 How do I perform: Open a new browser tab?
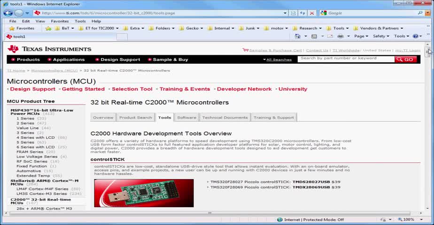point(122,37)
